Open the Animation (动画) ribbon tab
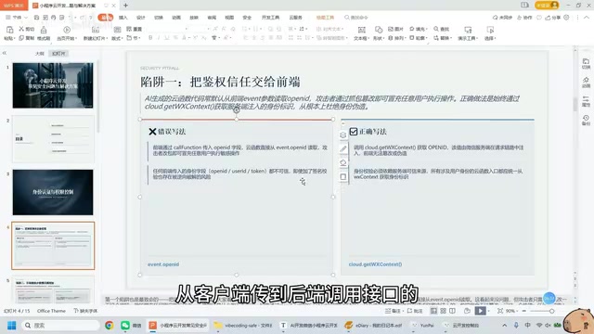594x334 pixels. (176, 18)
